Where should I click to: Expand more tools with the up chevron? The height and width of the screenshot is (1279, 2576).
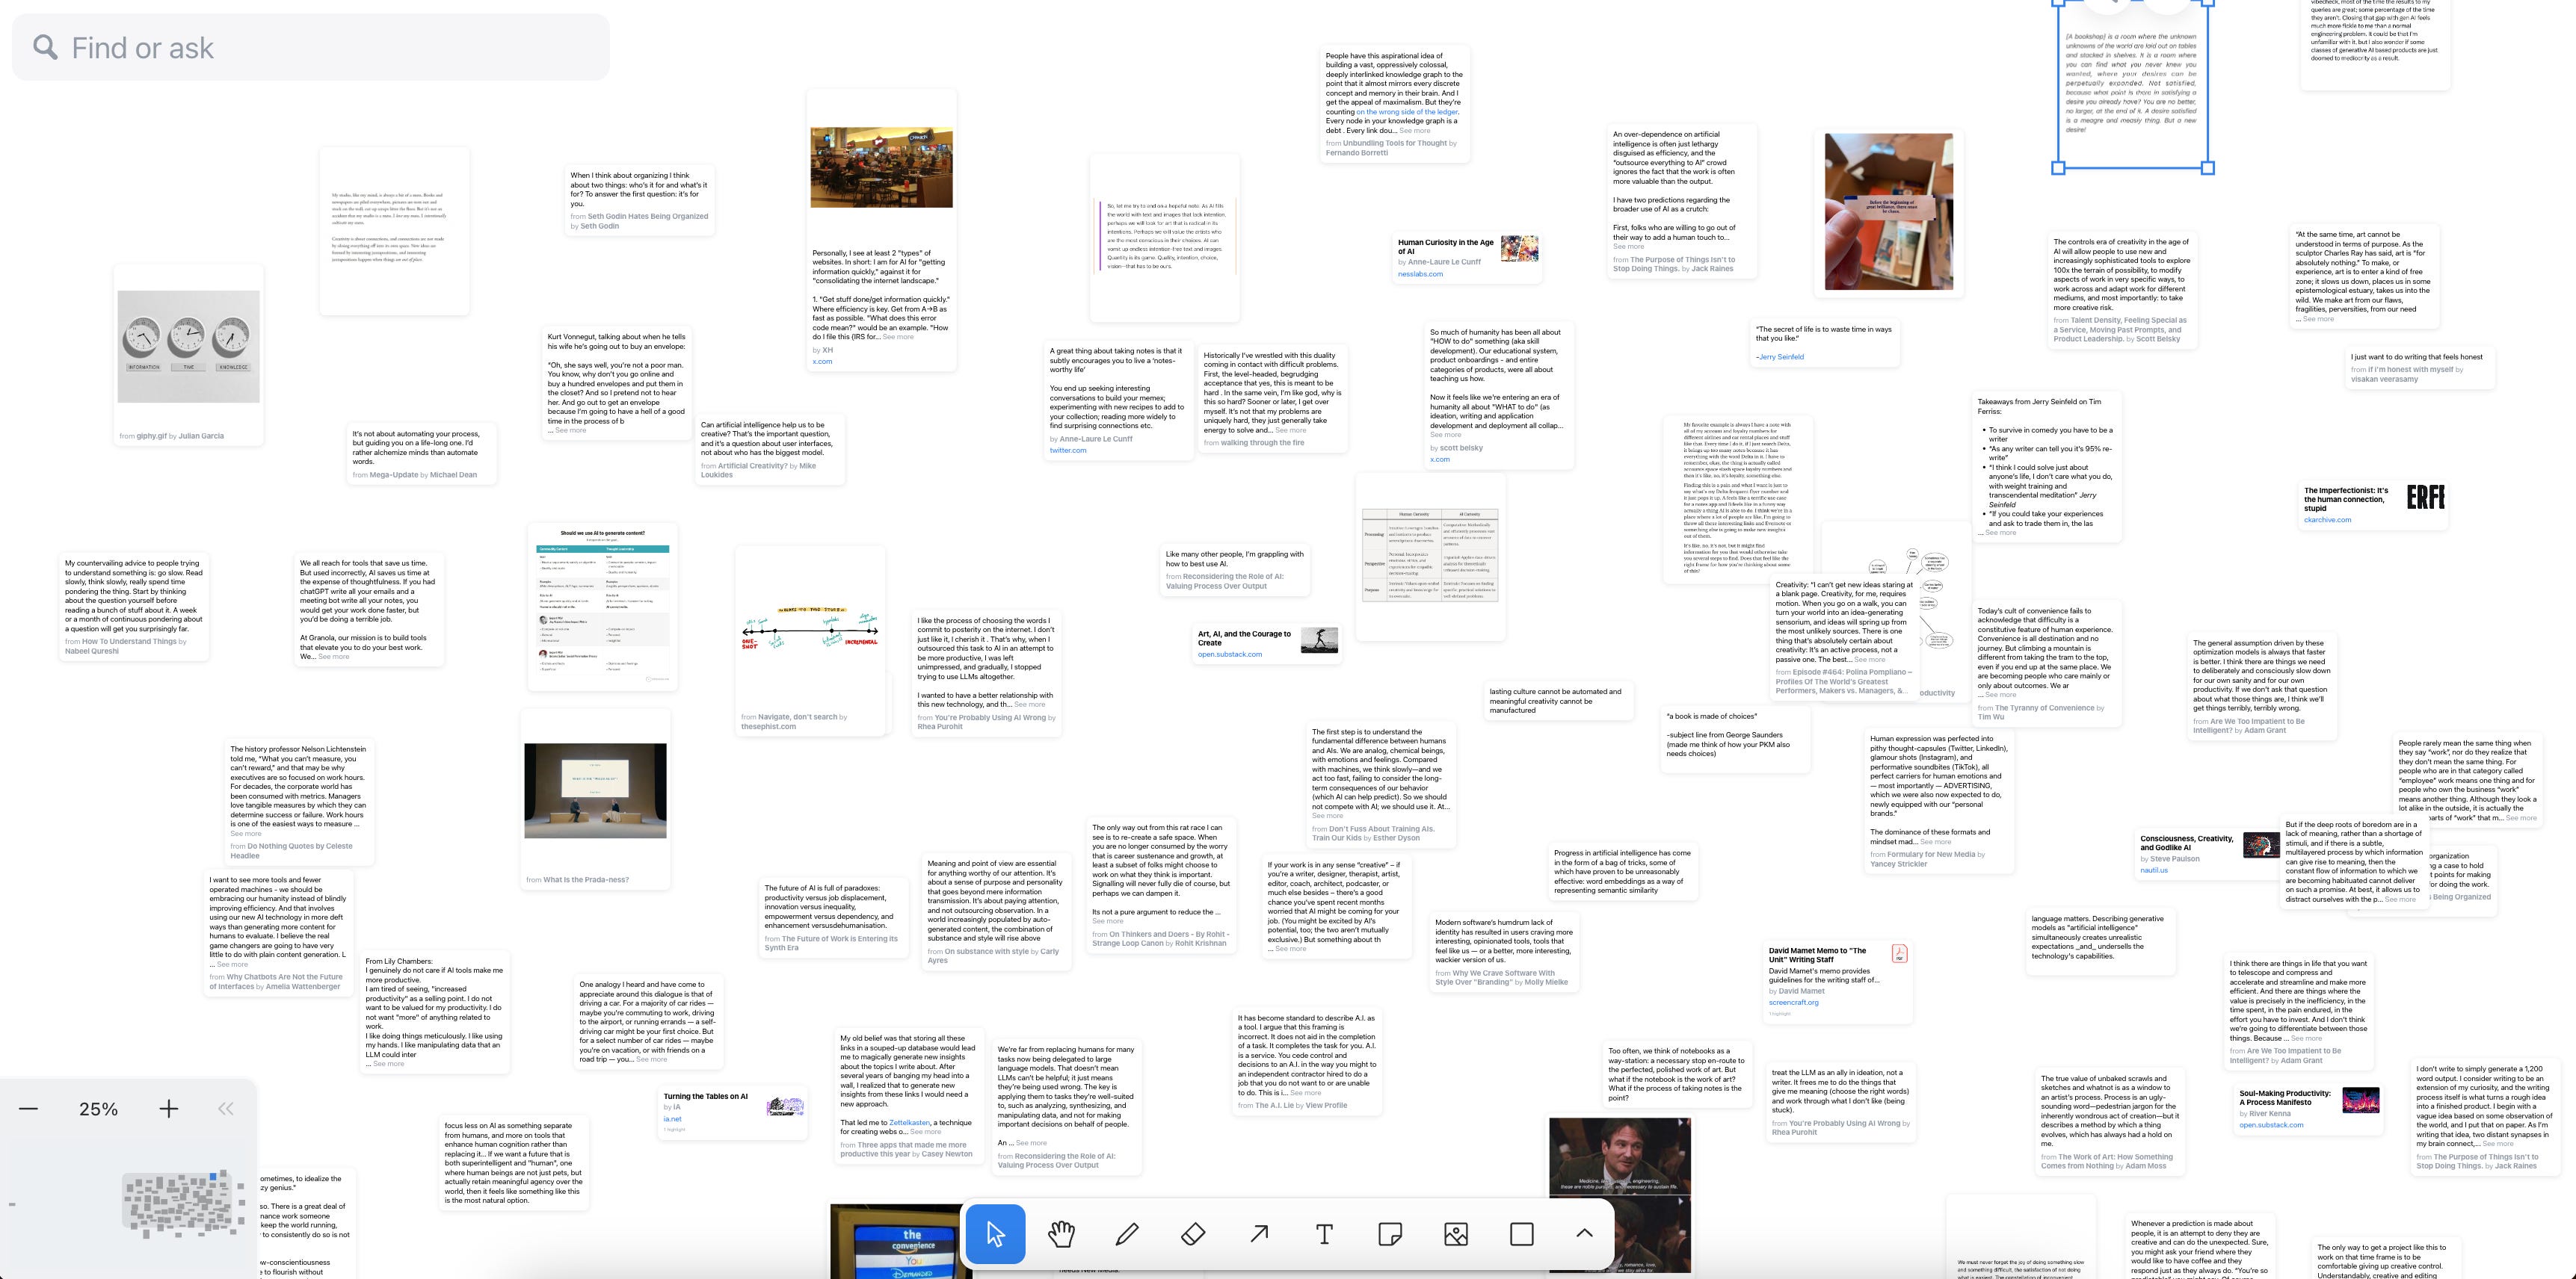point(1584,1234)
